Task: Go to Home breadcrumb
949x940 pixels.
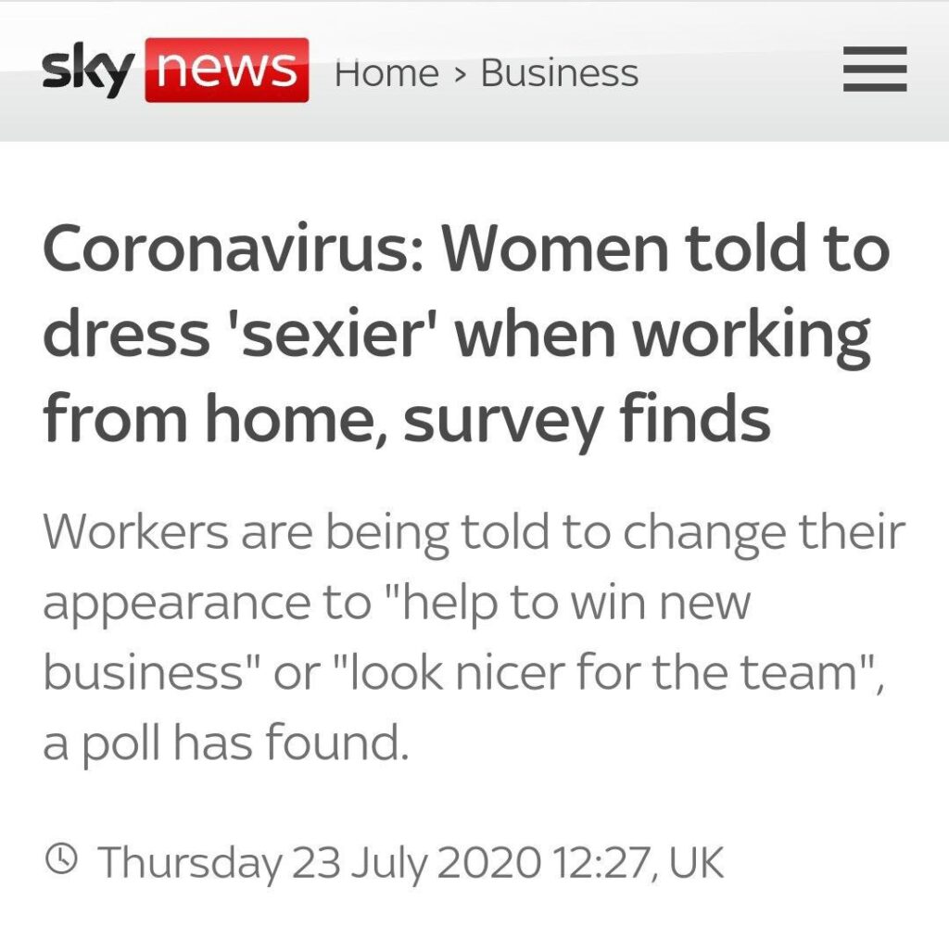Action: [x=386, y=73]
